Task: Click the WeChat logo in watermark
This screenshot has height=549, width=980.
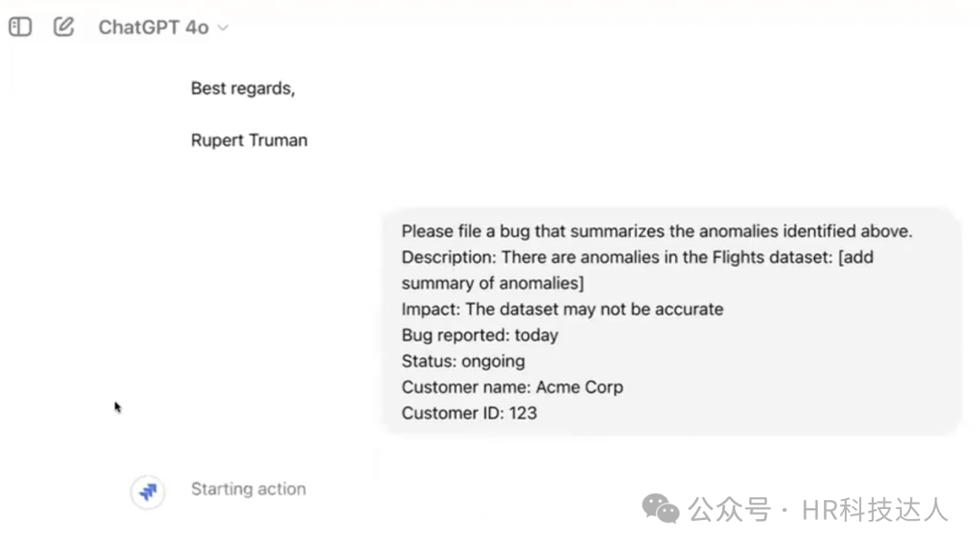Action: pyautogui.click(x=661, y=509)
